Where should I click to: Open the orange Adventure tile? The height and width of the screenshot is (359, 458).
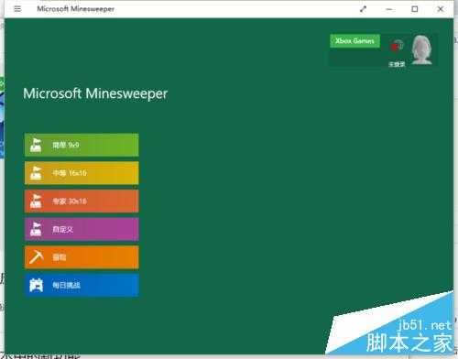82,257
